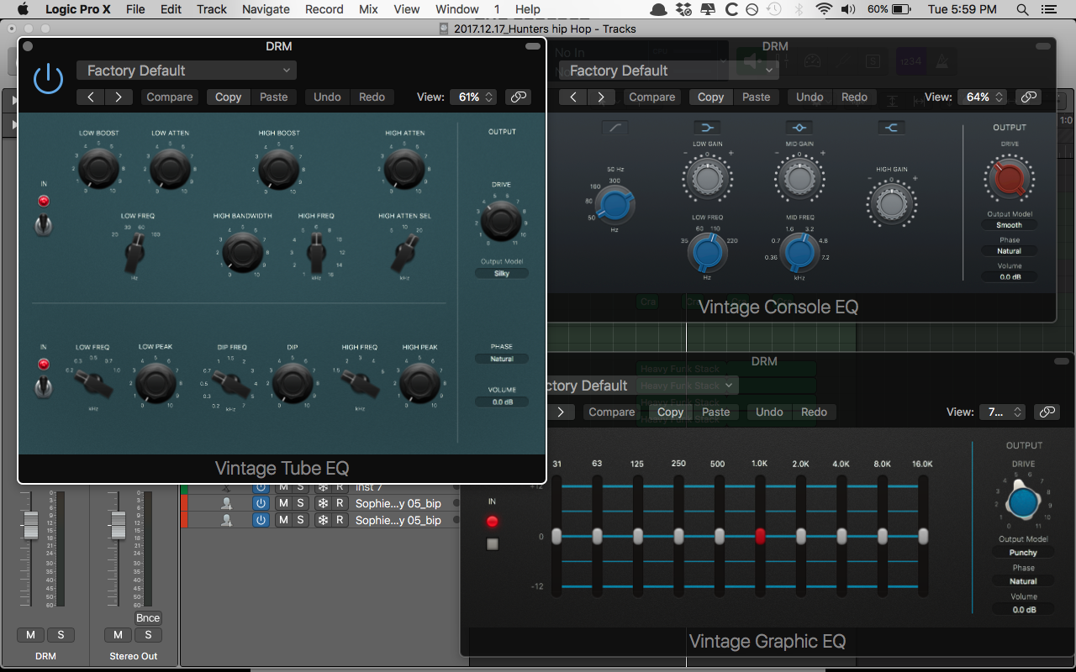Click the Volume 0.0 dB field in Tube EQ
Viewport: 1076px width, 672px height.
click(x=502, y=402)
